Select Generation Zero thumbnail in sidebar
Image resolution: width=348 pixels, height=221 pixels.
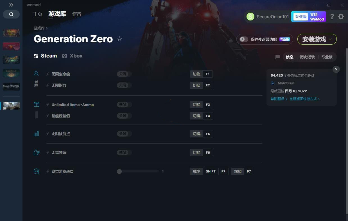pyautogui.click(x=11, y=106)
